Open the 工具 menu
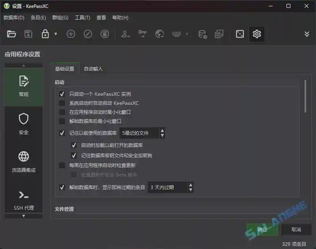316x249 pixels. click(82, 17)
